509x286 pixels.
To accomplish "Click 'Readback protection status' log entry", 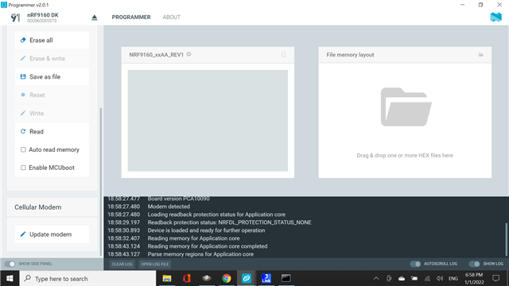I will (230, 222).
